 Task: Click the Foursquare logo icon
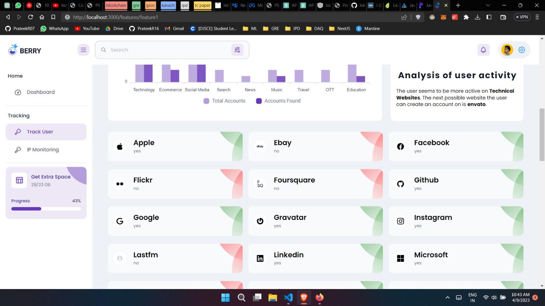tap(260, 184)
